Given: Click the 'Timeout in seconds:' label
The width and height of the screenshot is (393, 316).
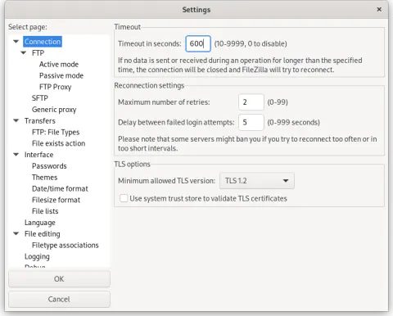Looking at the screenshot, I should (150, 43).
